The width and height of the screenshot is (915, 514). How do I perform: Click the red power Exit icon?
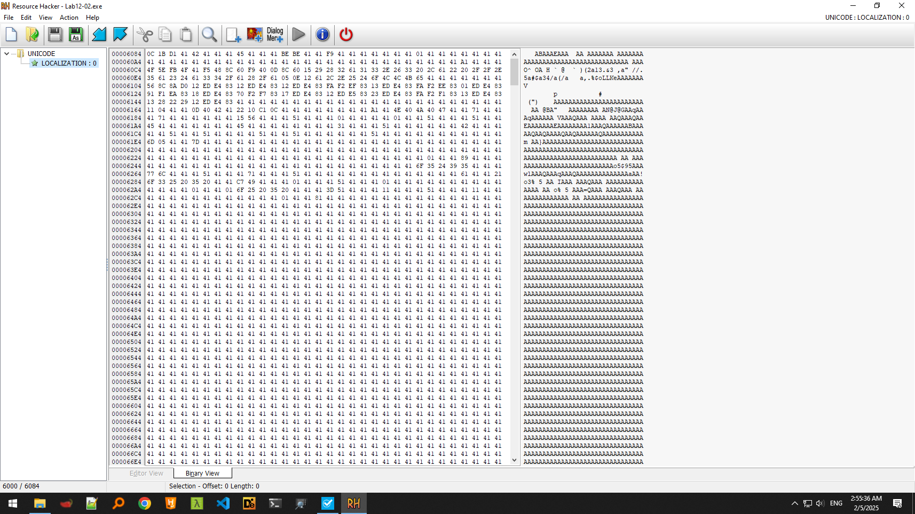[346, 35]
